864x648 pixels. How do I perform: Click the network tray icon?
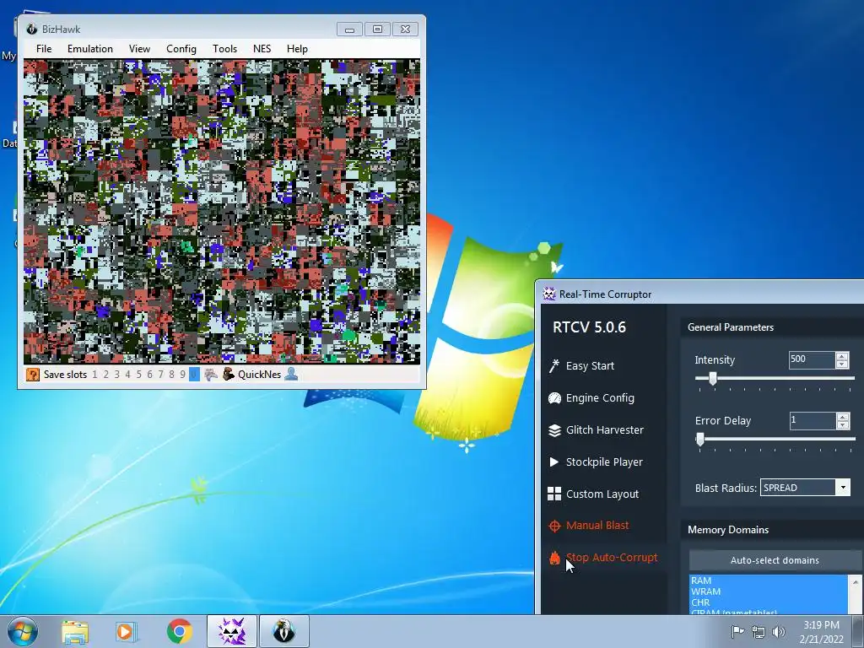759,632
